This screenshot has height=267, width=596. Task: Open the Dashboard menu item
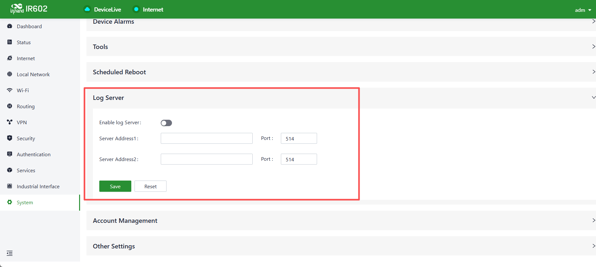tap(40, 26)
